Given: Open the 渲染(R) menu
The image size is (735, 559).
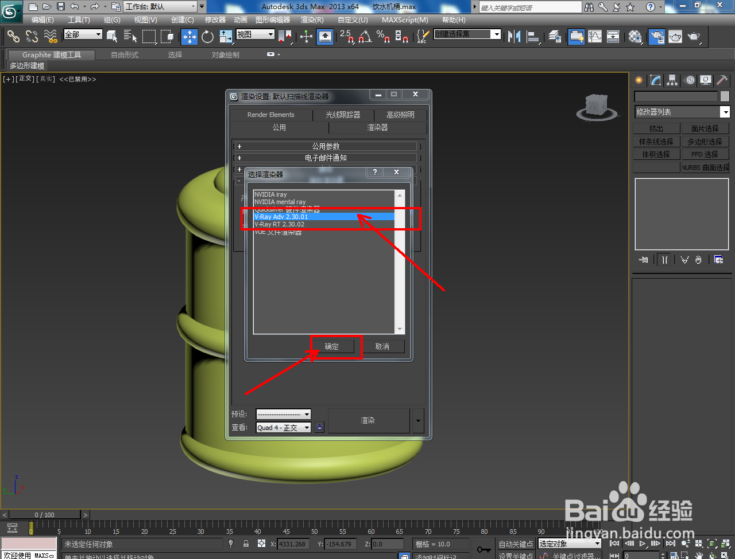Looking at the screenshot, I should [312, 20].
